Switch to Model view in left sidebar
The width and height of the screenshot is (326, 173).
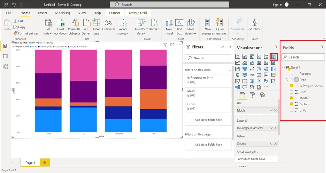click(x=5, y=66)
